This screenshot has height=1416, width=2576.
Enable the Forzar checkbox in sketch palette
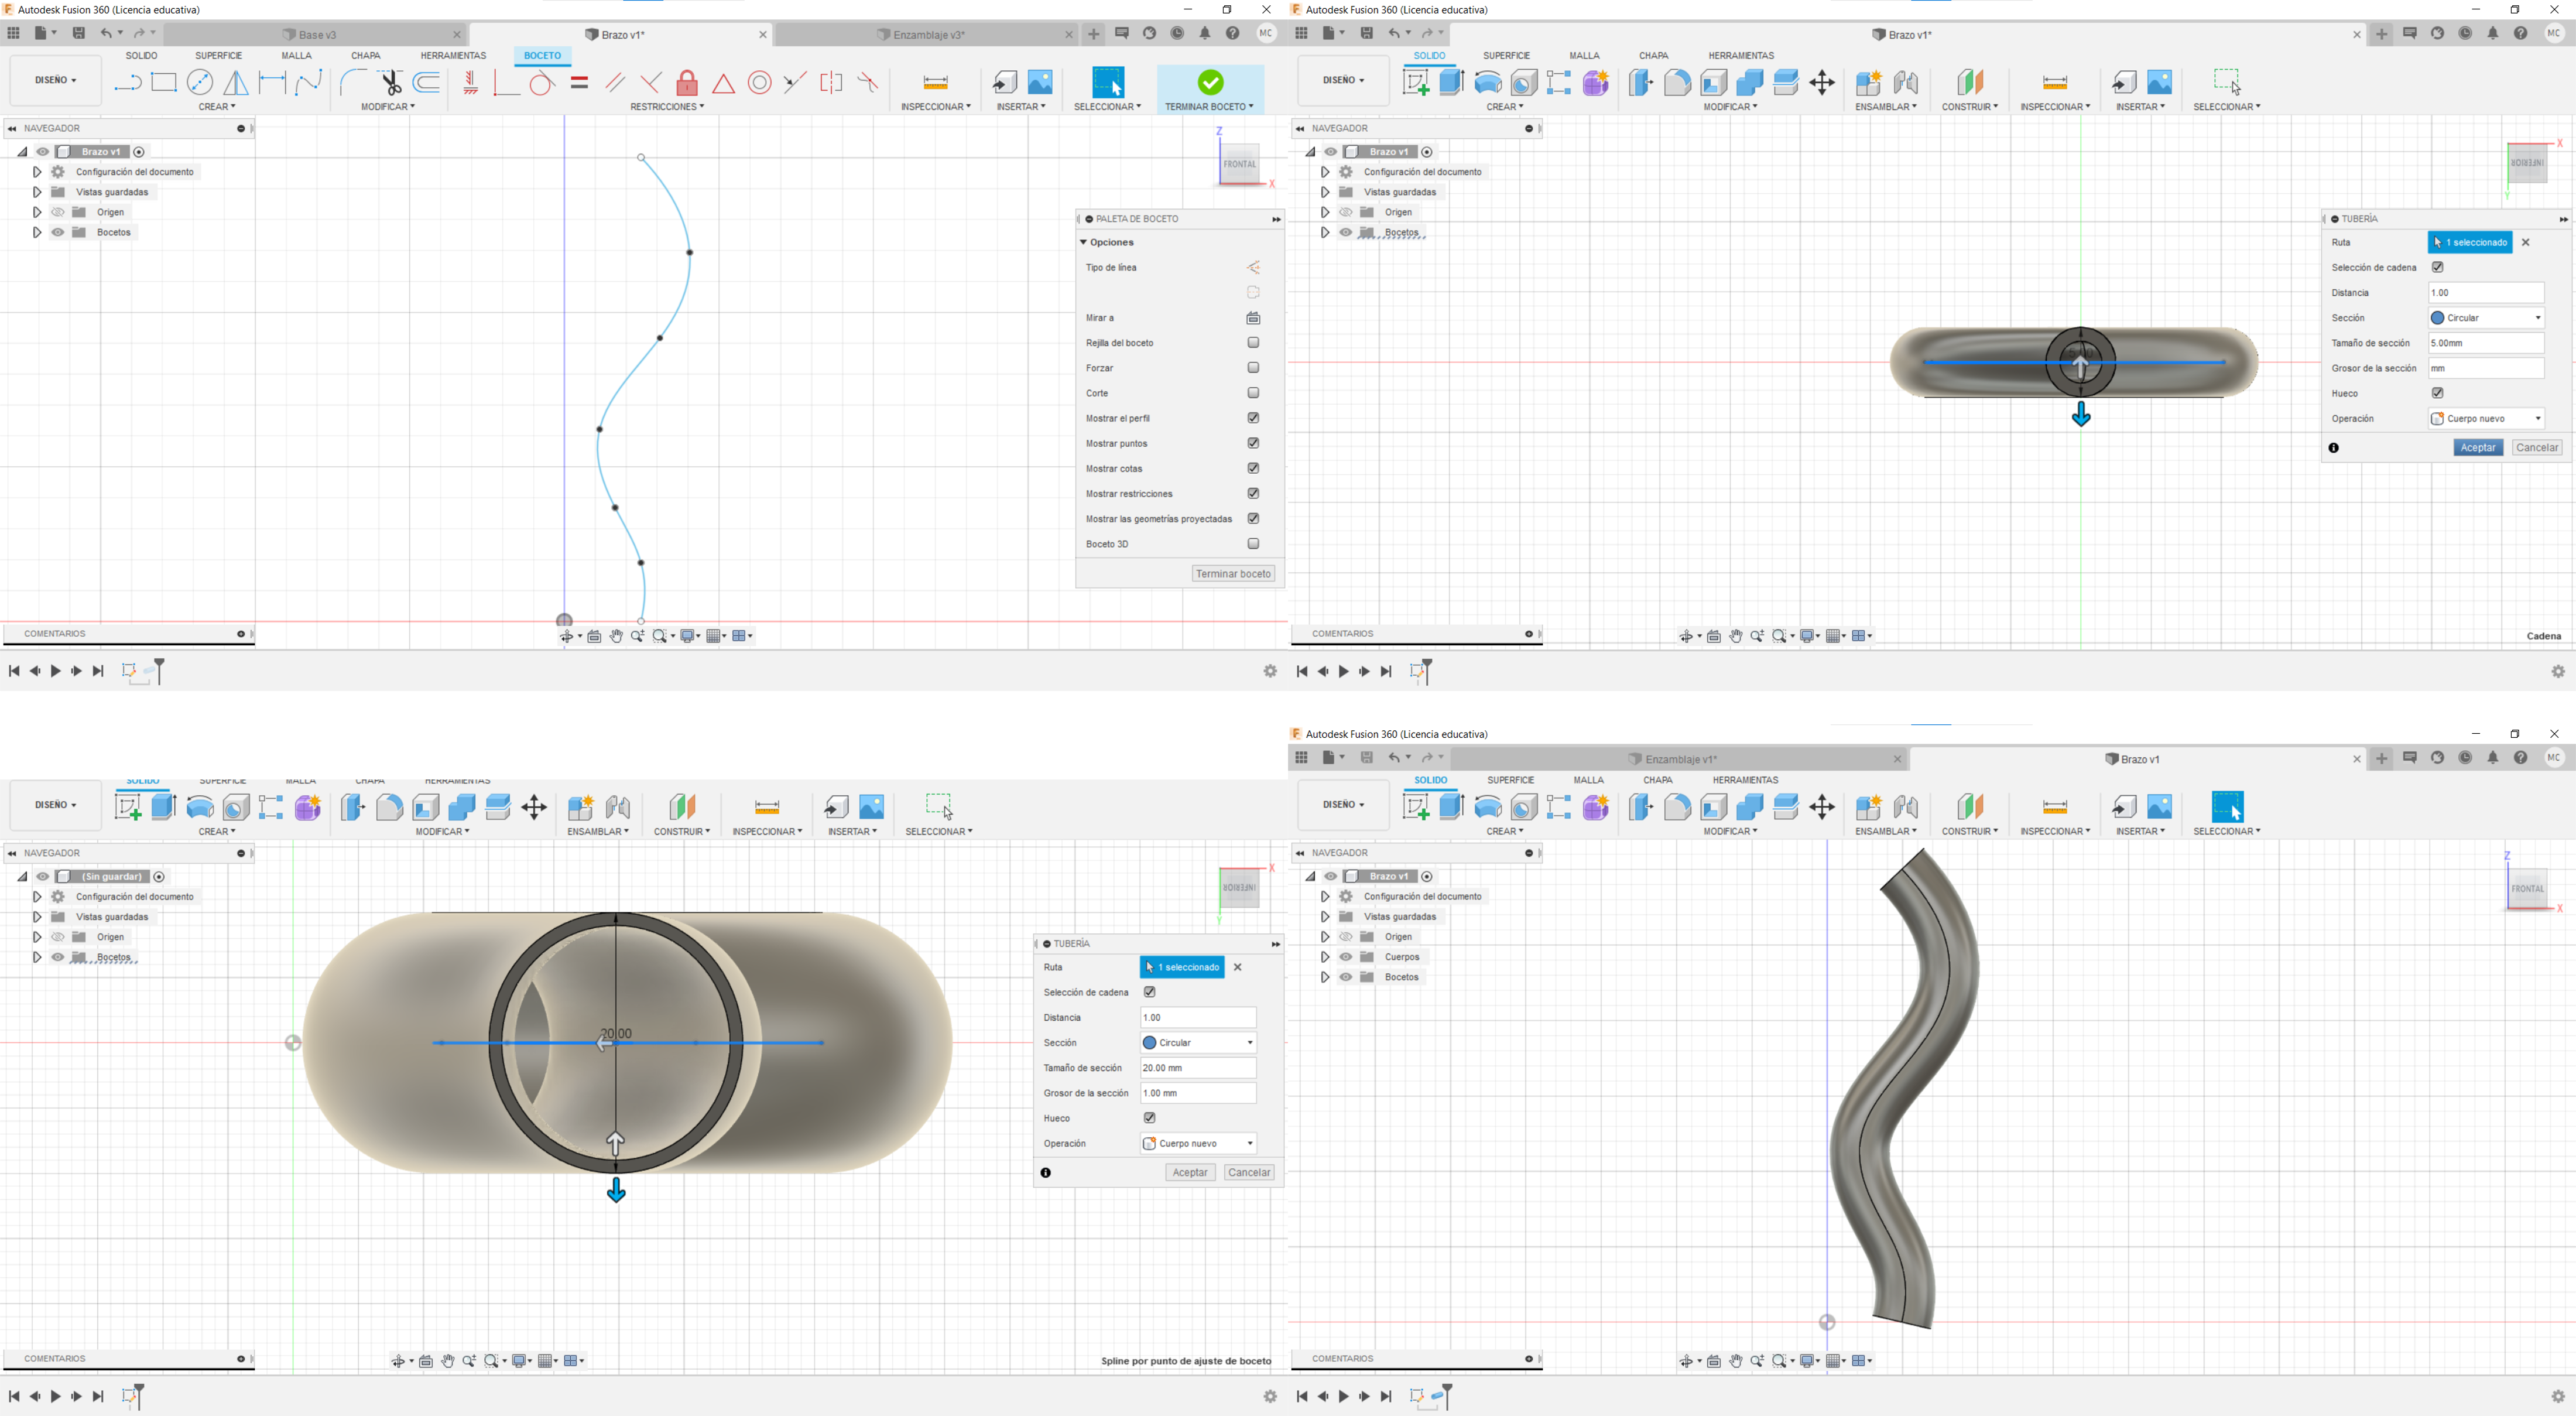click(x=1253, y=368)
